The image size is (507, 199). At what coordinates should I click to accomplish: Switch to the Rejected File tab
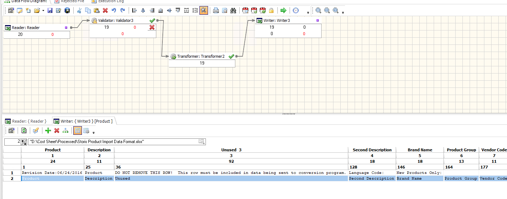(69, 1)
